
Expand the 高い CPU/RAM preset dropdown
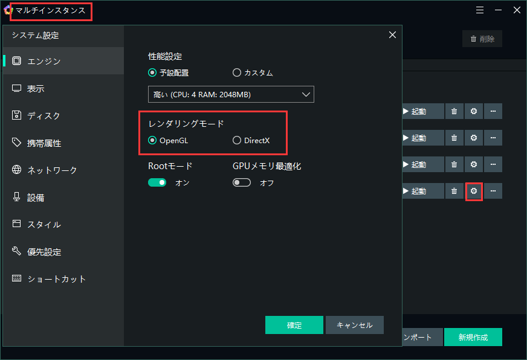(231, 95)
